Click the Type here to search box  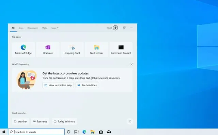click(36, 132)
